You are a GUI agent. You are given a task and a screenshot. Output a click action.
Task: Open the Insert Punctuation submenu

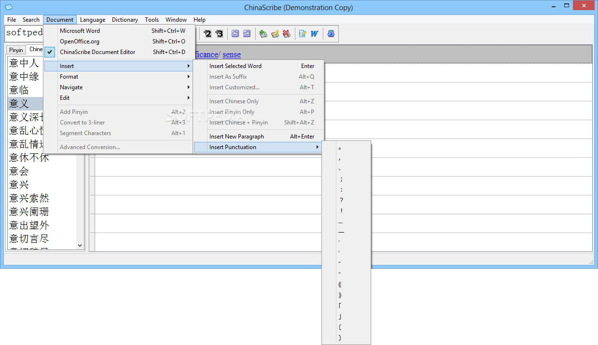coord(259,147)
